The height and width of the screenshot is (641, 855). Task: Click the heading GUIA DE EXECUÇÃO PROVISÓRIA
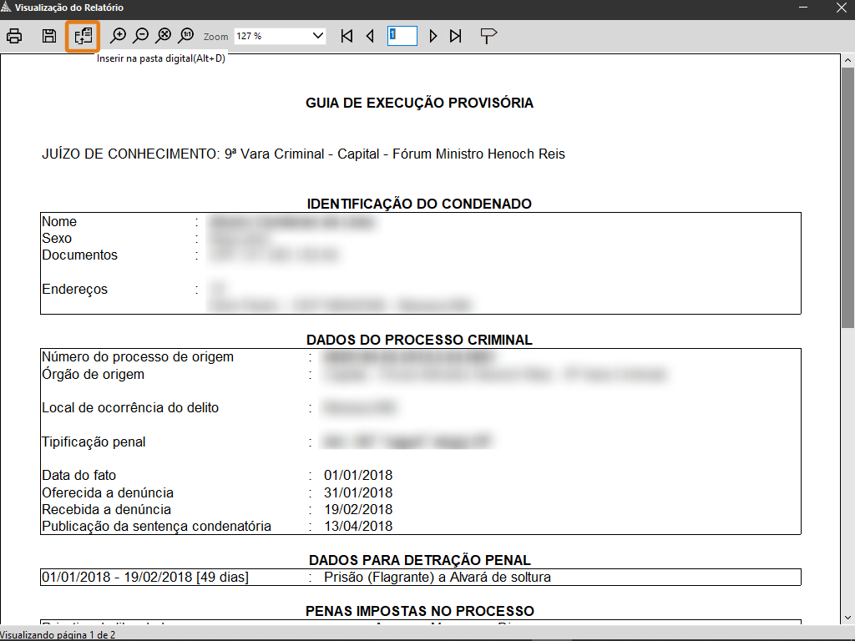point(419,103)
